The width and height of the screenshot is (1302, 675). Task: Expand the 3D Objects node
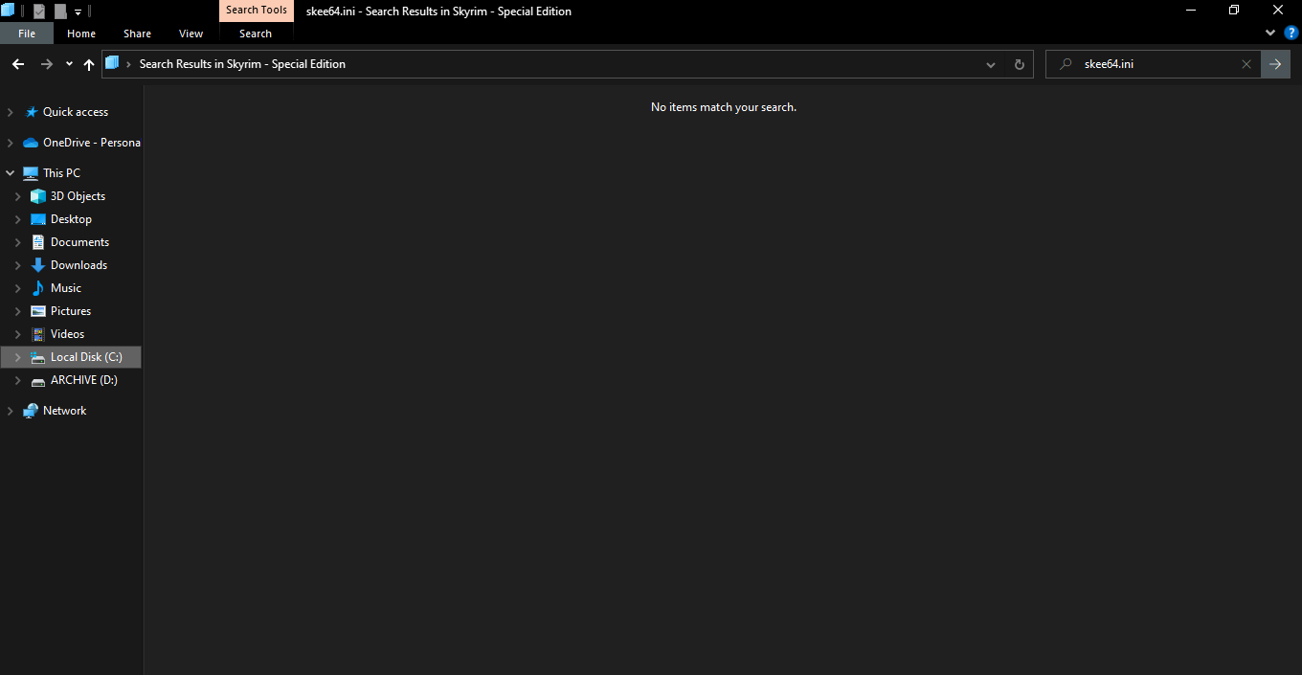click(x=17, y=196)
